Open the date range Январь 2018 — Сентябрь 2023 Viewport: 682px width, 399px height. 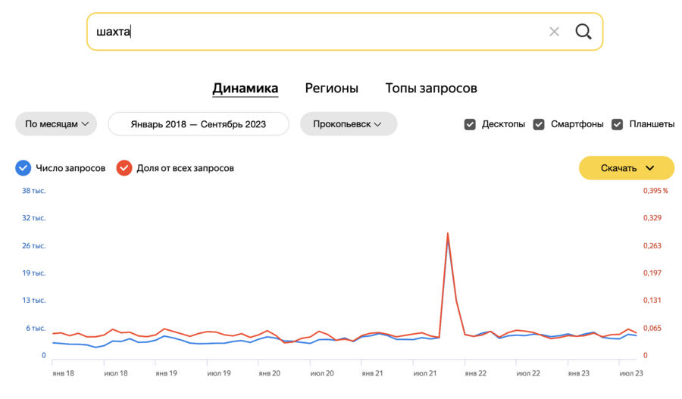pos(199,124)
